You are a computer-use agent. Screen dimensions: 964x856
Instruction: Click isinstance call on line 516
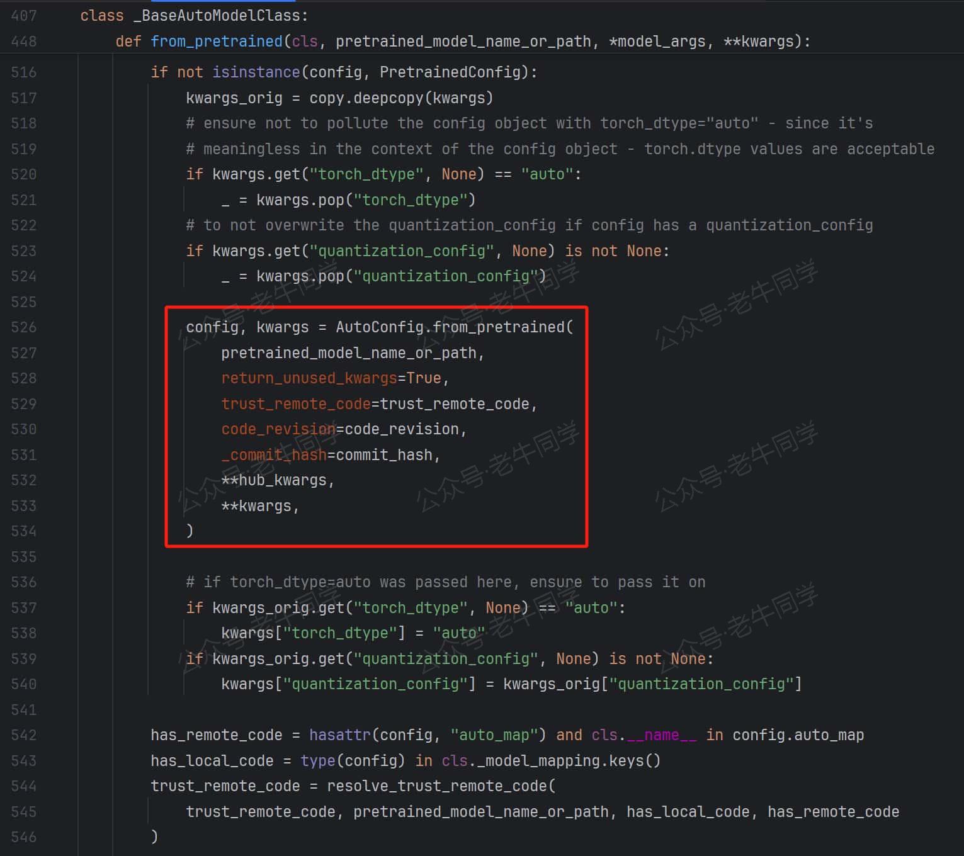coord(256,72)
